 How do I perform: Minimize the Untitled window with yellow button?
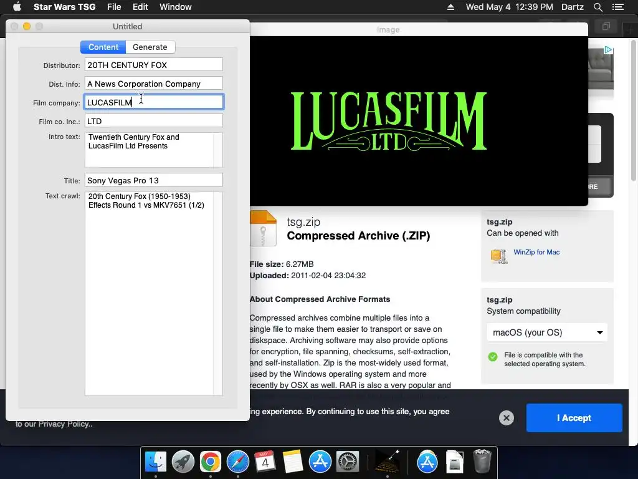[x=27, y=26]
